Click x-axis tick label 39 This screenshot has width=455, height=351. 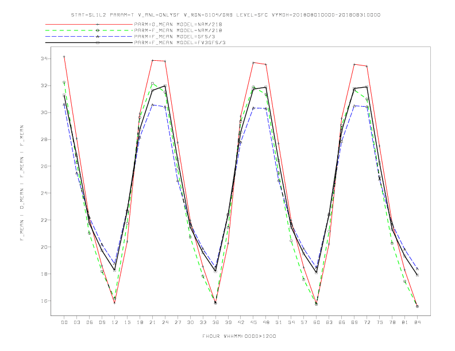(229, 322)
